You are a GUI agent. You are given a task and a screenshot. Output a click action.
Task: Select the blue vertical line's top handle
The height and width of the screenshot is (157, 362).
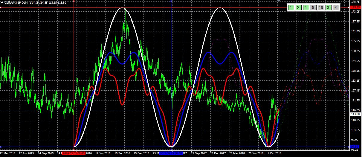171,1
